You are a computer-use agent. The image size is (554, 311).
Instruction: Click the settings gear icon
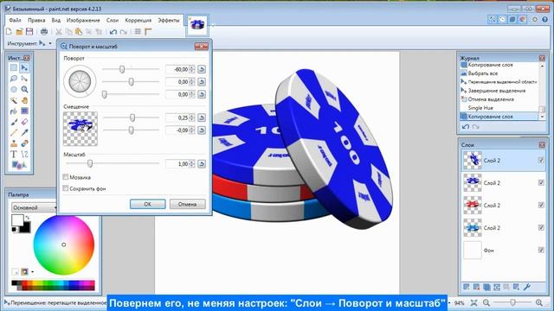(535, 20)
